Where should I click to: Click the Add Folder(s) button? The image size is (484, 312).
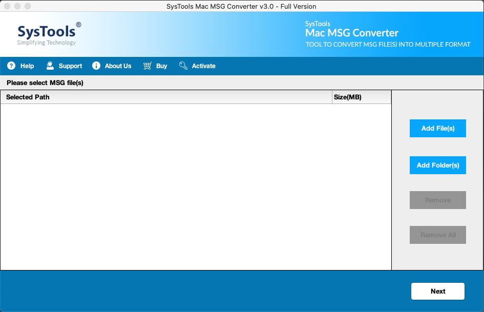pyautogui.click(x=438, y=165)
